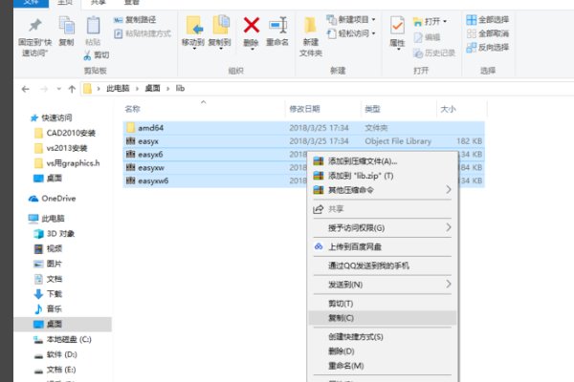Open 文档 in the sidebar
Image resolution: width=574 pixels, height=382 pixels.
pos(55,279)
